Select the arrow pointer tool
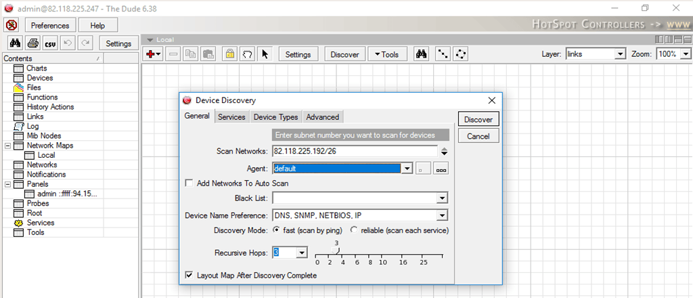The width and height of the screenshot is (693, 298). [265, 54]
